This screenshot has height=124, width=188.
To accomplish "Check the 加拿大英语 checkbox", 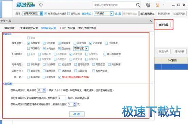I will coord(93,71).
